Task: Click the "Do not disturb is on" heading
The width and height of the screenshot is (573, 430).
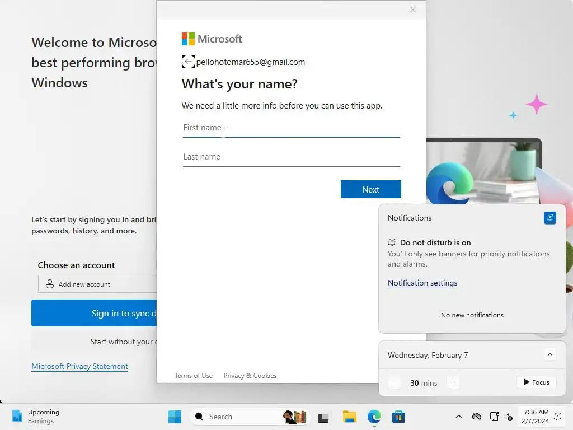Action: (x=435, y=242)
